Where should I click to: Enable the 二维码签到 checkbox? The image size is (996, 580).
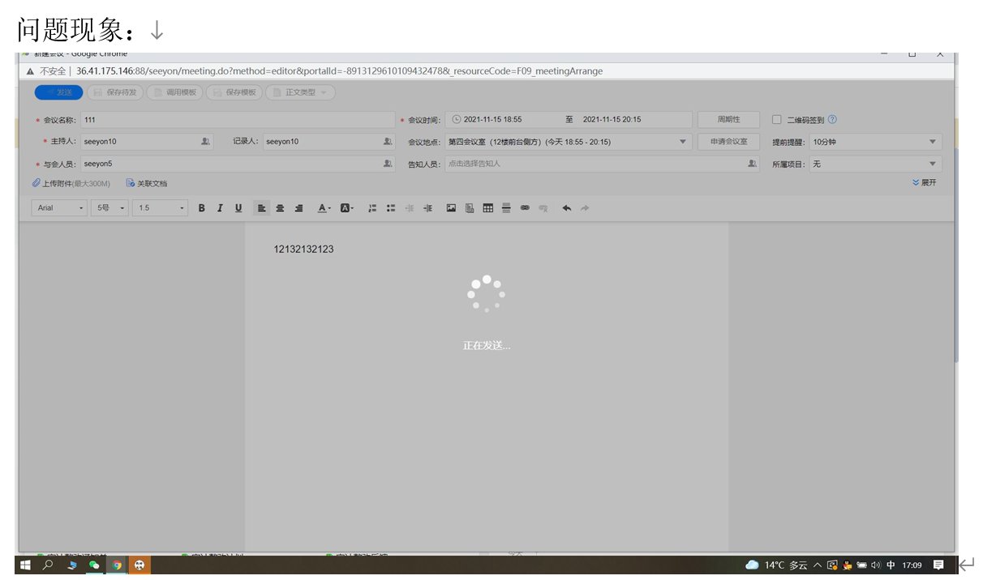(x=776, y=120)
